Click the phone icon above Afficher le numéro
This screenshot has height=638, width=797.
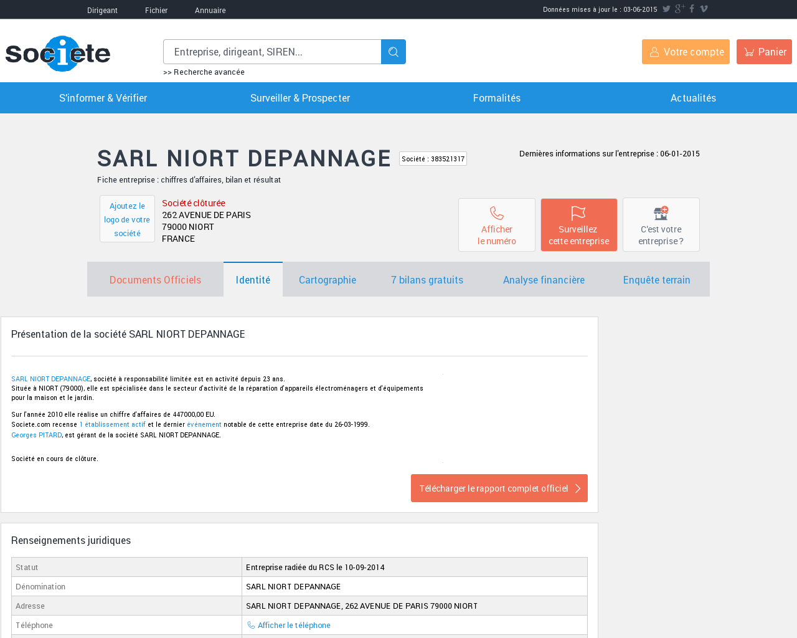pos(497,213)
